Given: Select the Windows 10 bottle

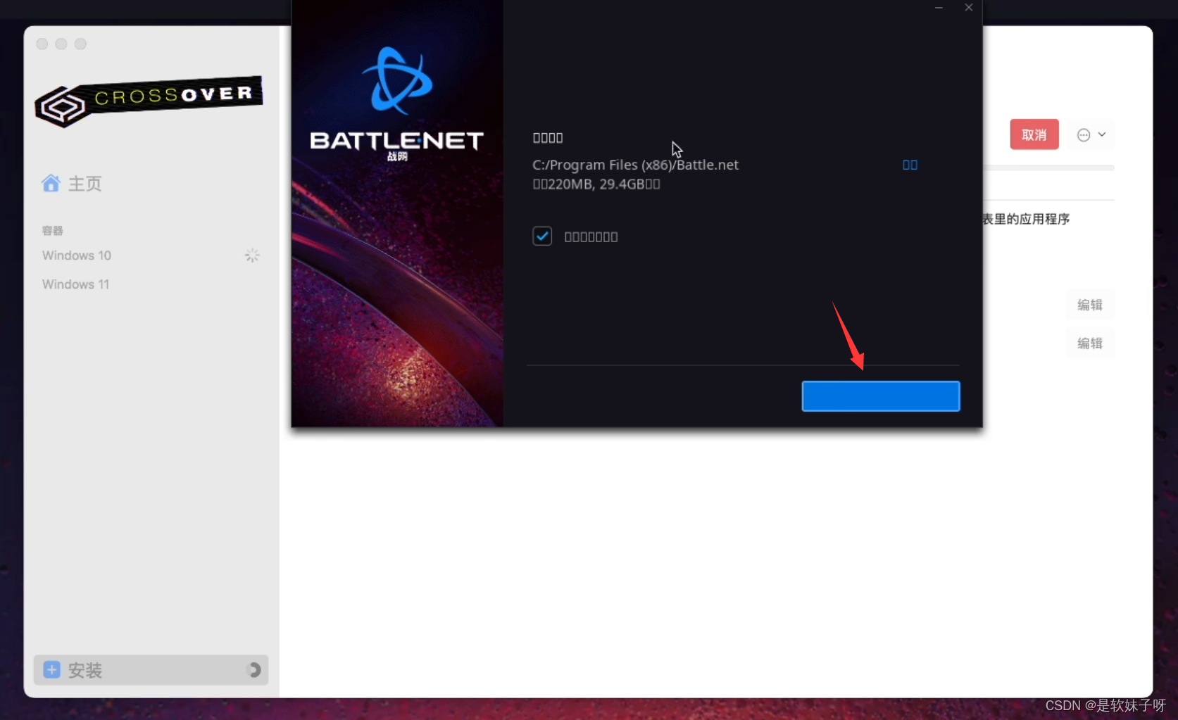Looking at the screenshot, I should [77, 255].
